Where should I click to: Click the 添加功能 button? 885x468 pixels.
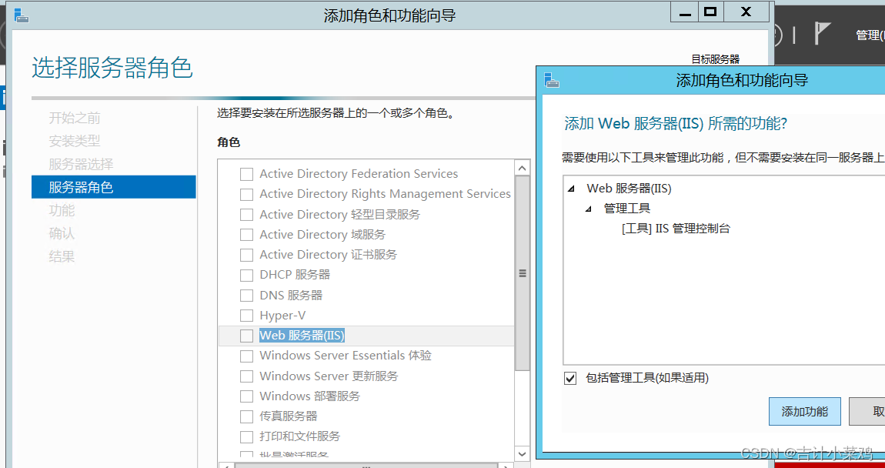[805, 411]
